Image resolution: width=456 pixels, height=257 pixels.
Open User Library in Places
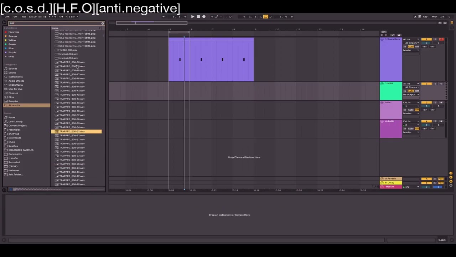click(15, 121)
